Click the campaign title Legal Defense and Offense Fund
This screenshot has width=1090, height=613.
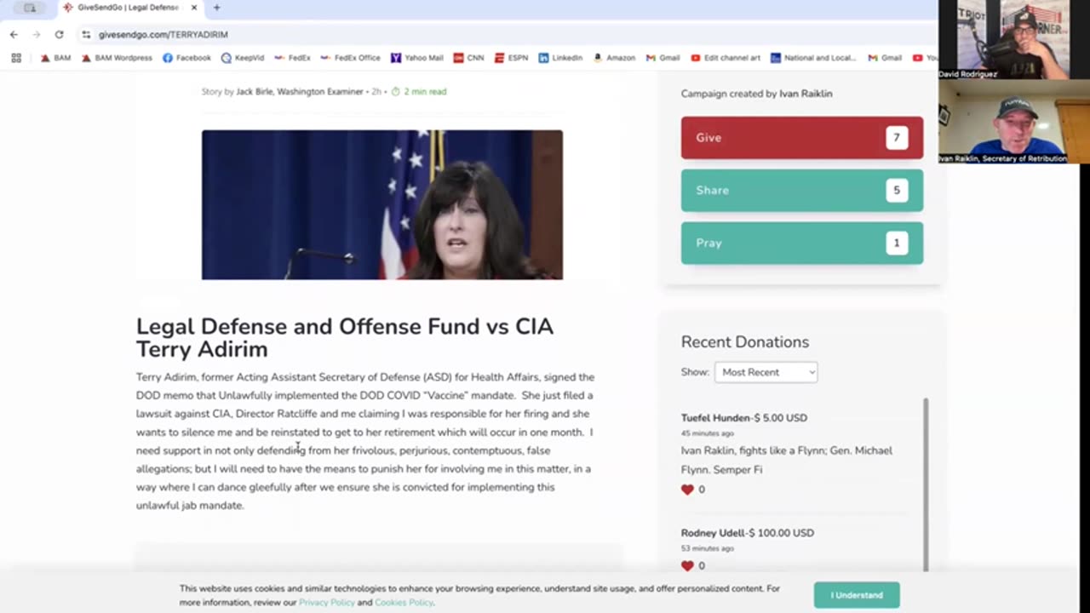[344, 338]
